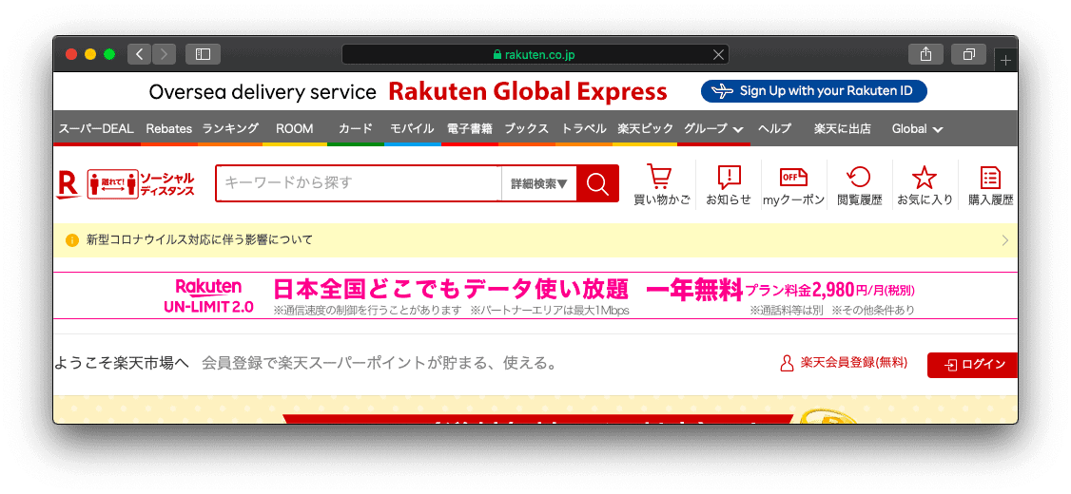
Task: Click the red ログイン button
Action: coord(973,365)
